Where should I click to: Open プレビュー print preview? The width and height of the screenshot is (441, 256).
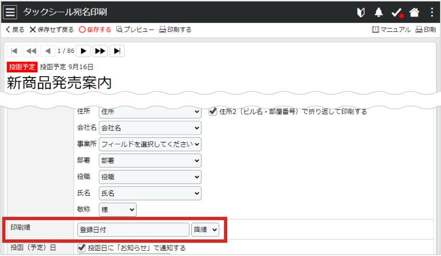(x=135, y=30)
